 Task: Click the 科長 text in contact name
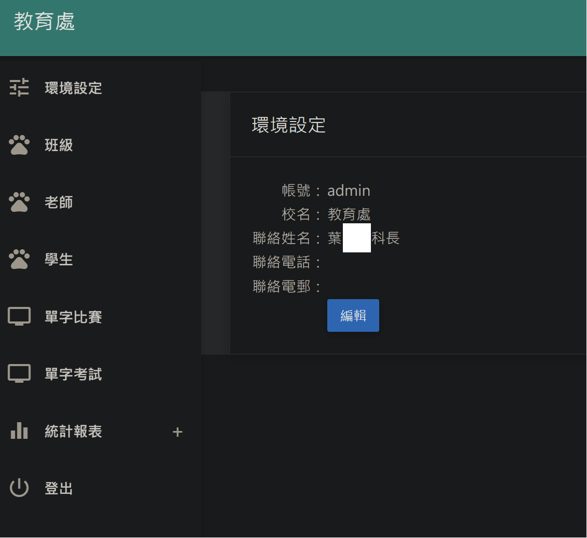point(385,238)
